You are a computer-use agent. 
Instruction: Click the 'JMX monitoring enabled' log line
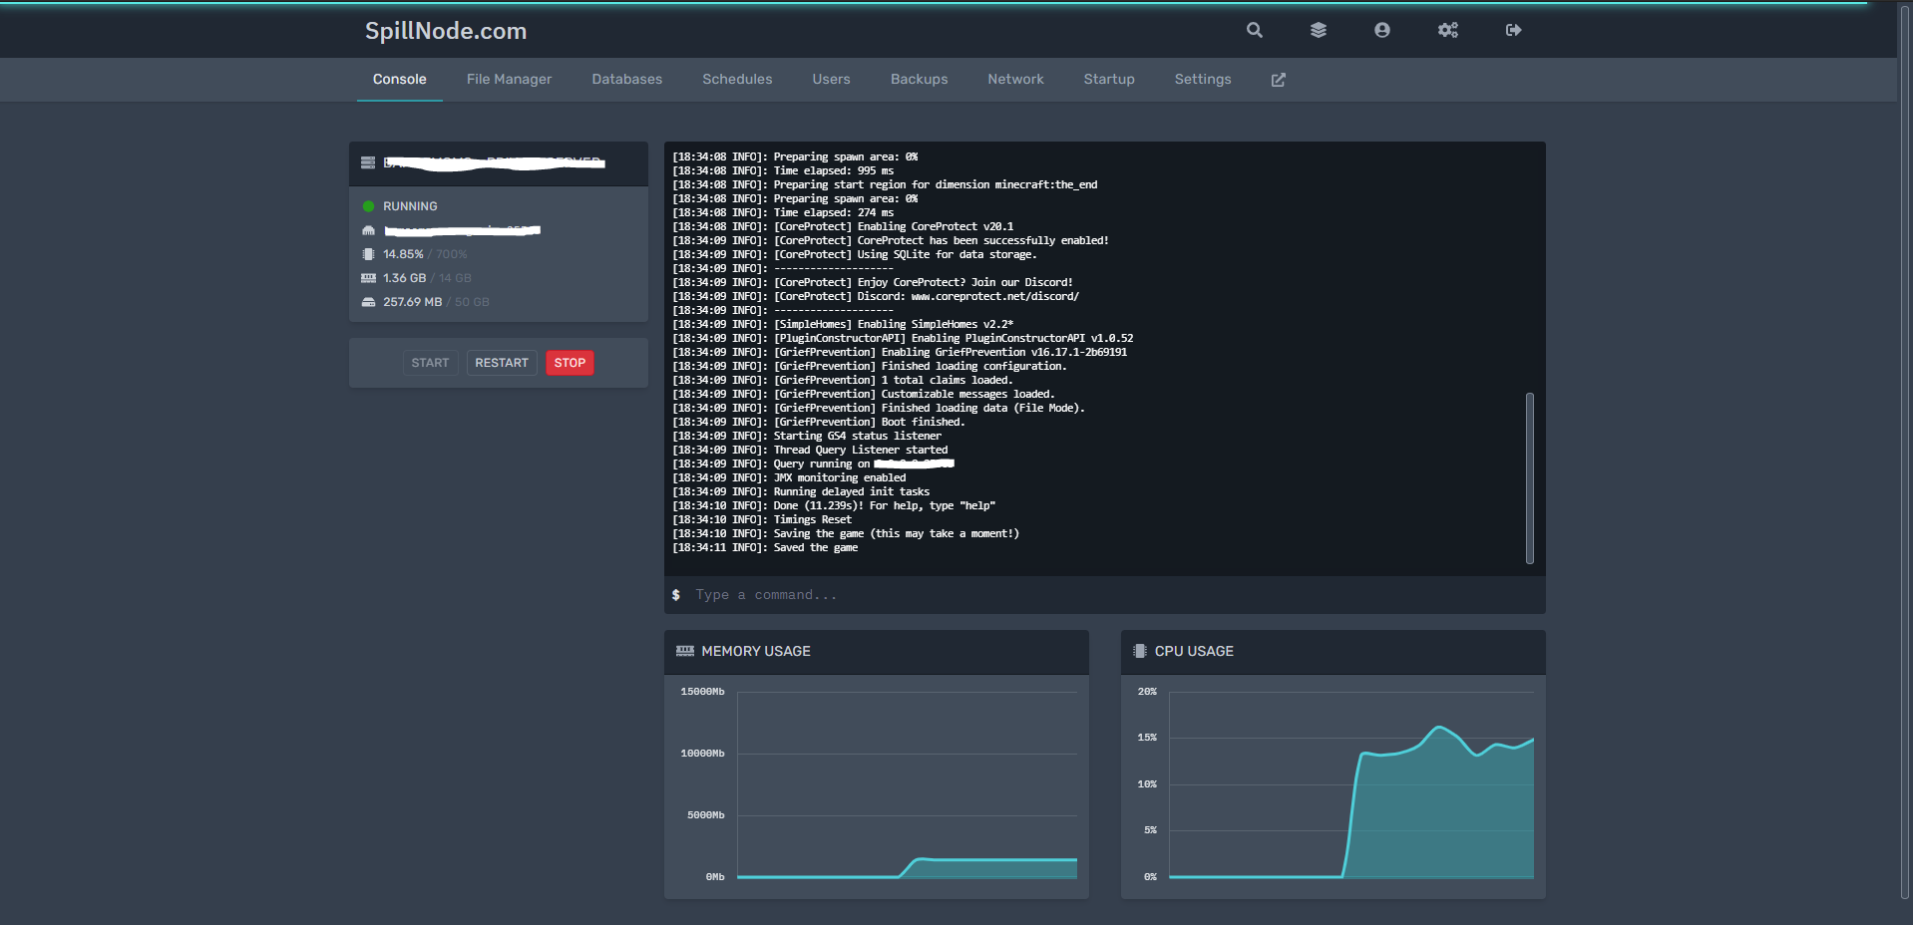coord(789,477)
